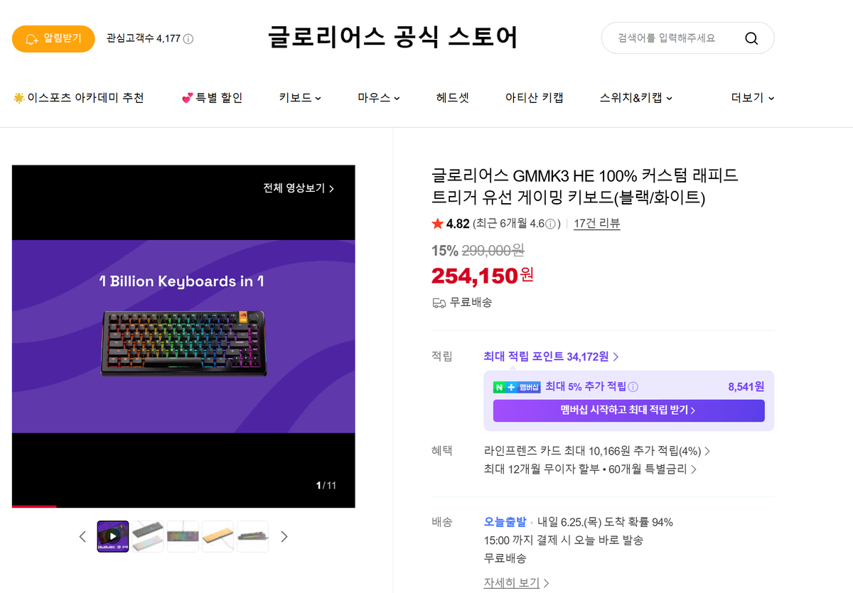Image resolution: width=853 pixels, height=593 pixels.
Task: Click 멤버십 시작하고 최대 적립 받기 button
Action: pos(628,410)
